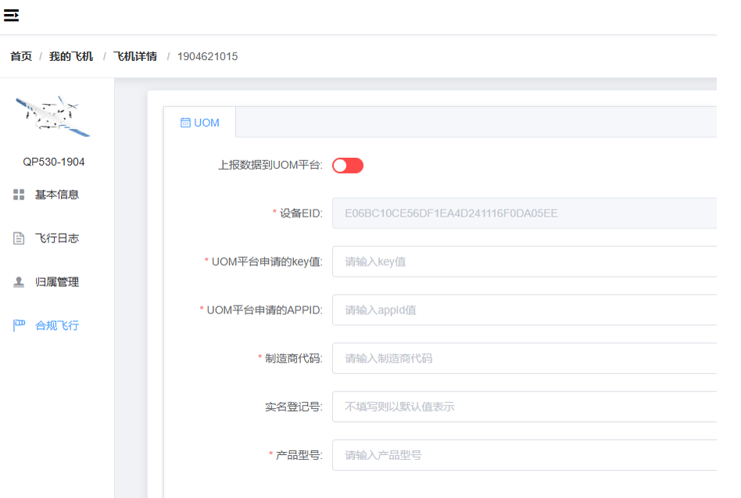Click the 1904621015 breadcrumb item
Viewport: 741px width, 498px height.
207,56
